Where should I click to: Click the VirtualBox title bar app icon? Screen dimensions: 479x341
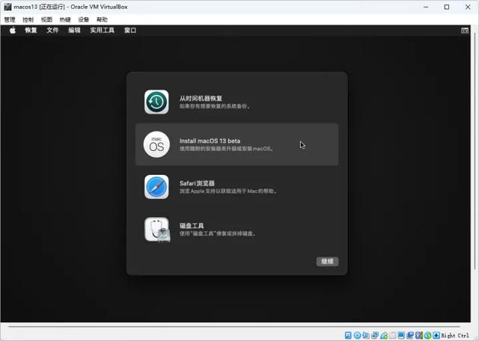(x=7, y=7)
